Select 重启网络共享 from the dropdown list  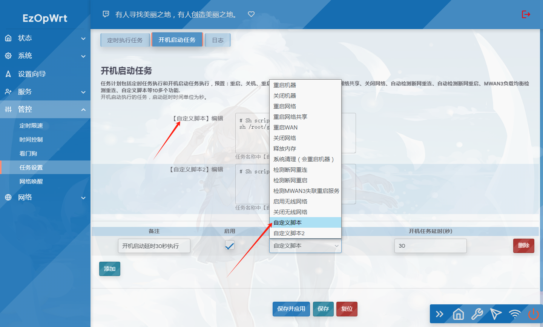[305, 117]
